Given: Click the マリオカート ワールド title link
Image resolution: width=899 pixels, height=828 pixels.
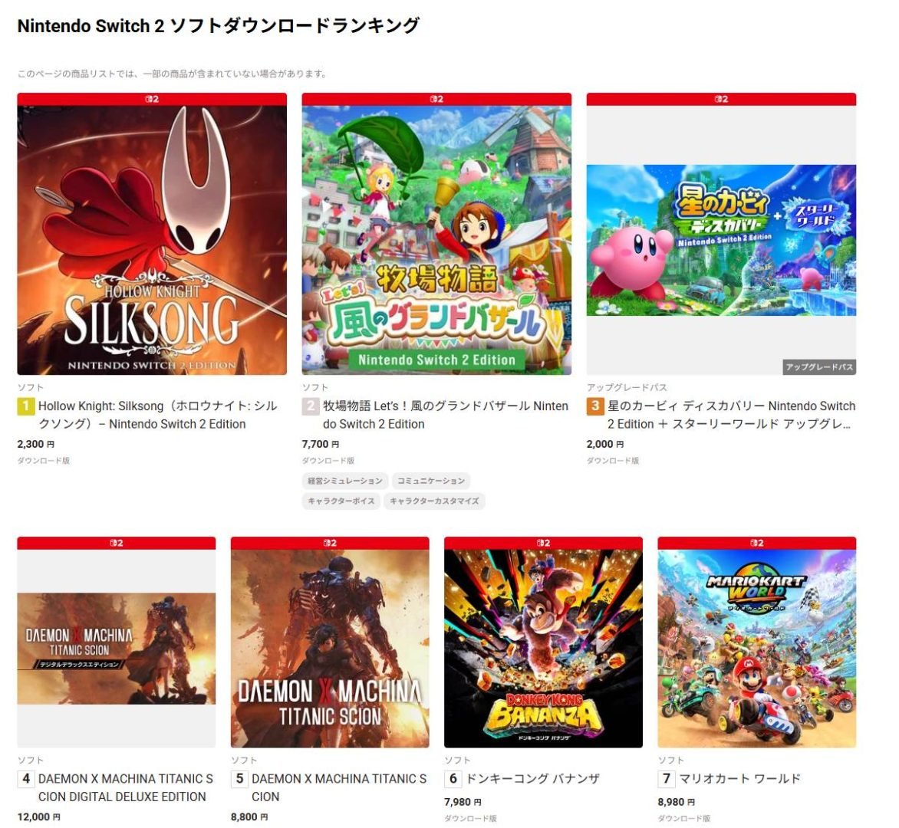Looking at the screenshot, I should click(x=739, y=779).
